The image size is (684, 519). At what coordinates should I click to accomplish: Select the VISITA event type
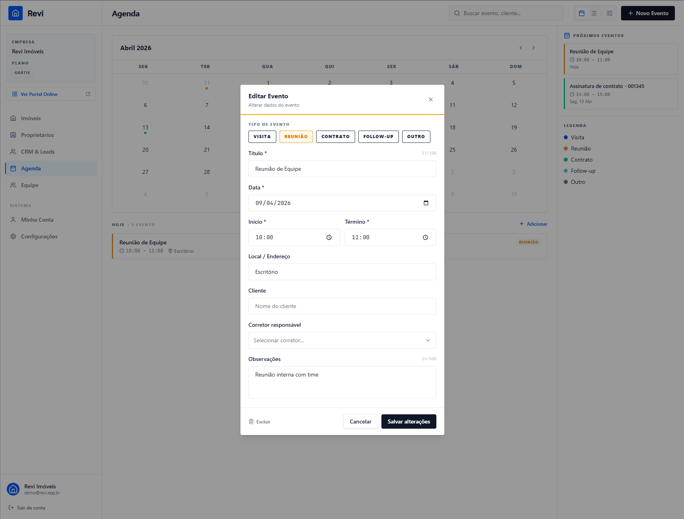tap(262, 137)
